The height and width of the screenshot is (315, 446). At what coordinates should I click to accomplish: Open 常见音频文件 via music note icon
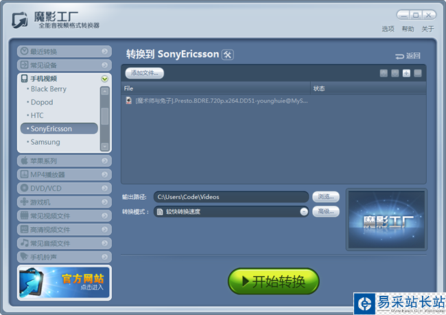click(x=25, y=243)
